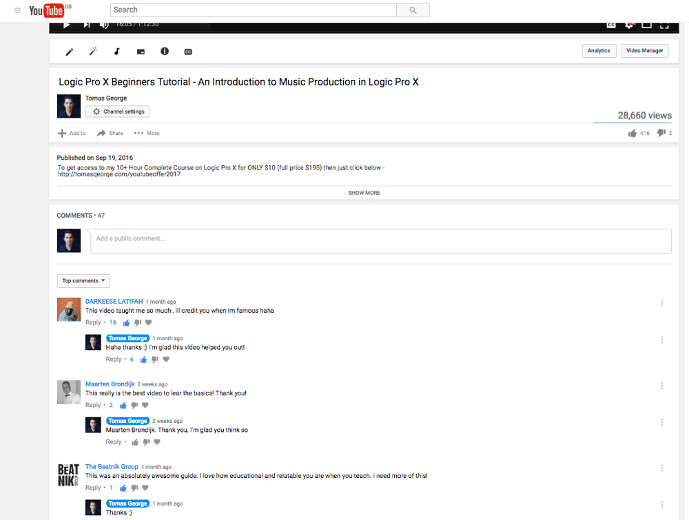Switch to theater mode
This screenshot has width=689, height=520.
click(x=647, y=25)
